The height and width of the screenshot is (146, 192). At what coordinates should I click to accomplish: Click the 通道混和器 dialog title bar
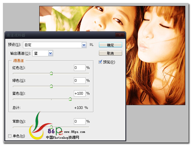coord(58,35)
